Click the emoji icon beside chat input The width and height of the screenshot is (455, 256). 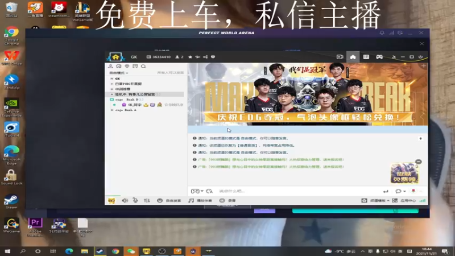(209, 191)
